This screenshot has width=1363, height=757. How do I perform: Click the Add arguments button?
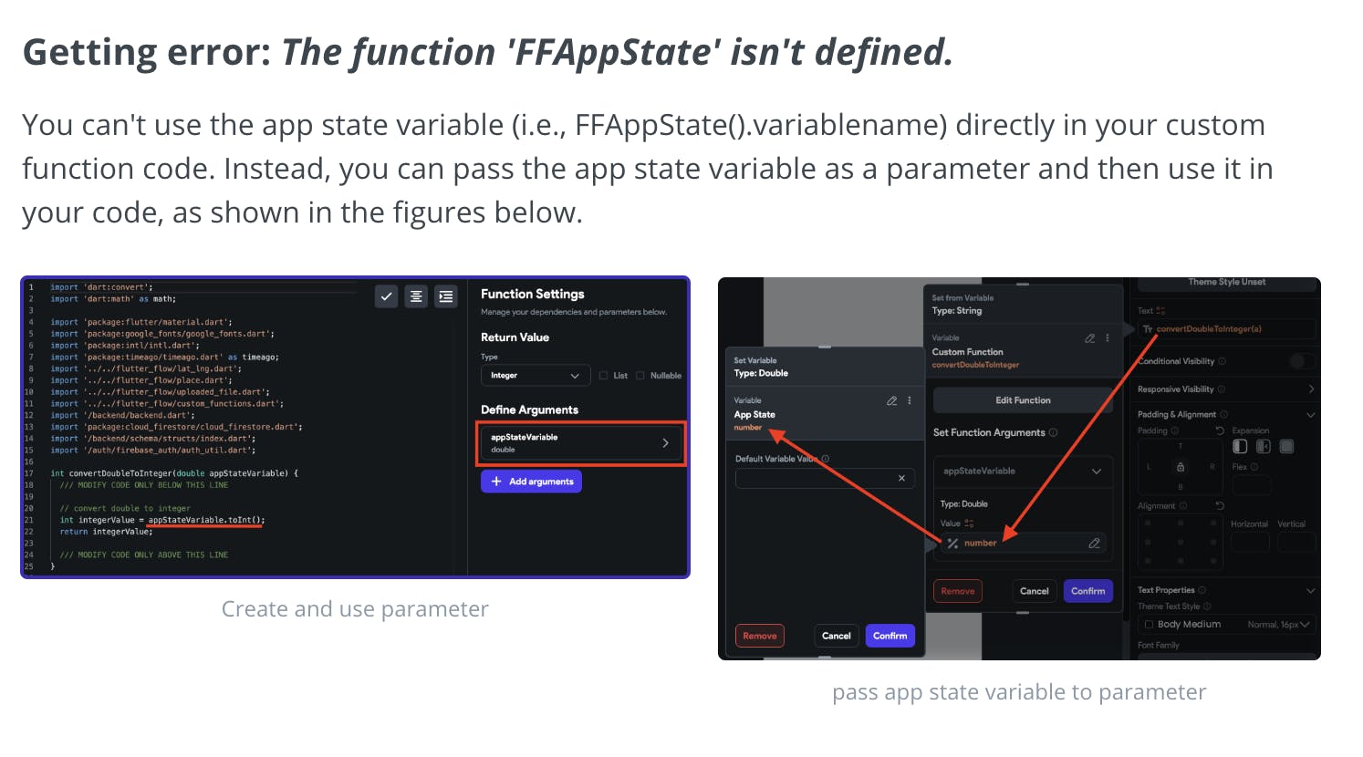coord(531,482)
